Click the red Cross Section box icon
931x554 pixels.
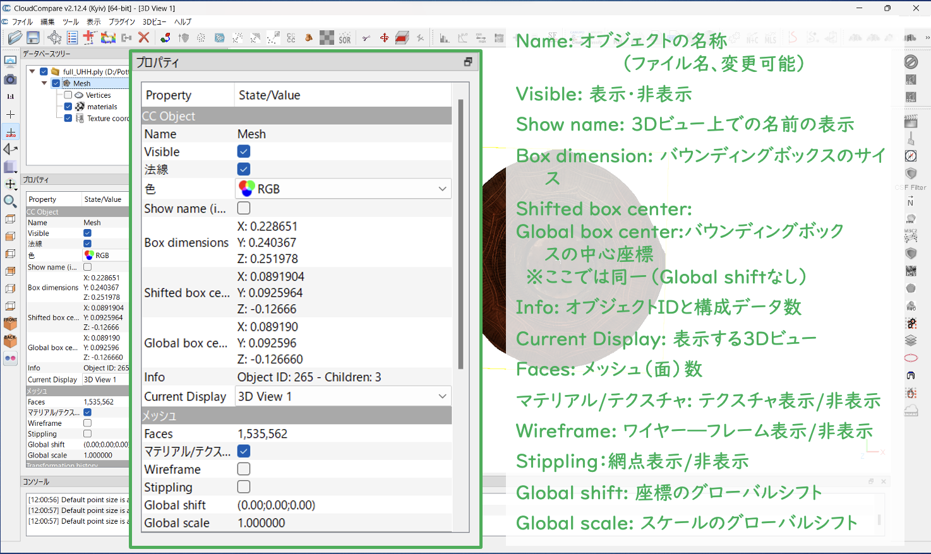coord(402,38)
